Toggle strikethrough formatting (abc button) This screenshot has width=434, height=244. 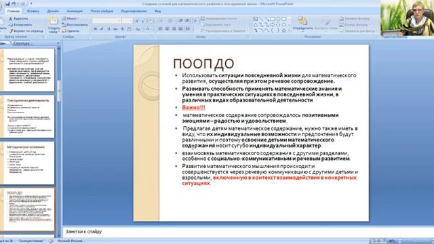coord(115,28)
